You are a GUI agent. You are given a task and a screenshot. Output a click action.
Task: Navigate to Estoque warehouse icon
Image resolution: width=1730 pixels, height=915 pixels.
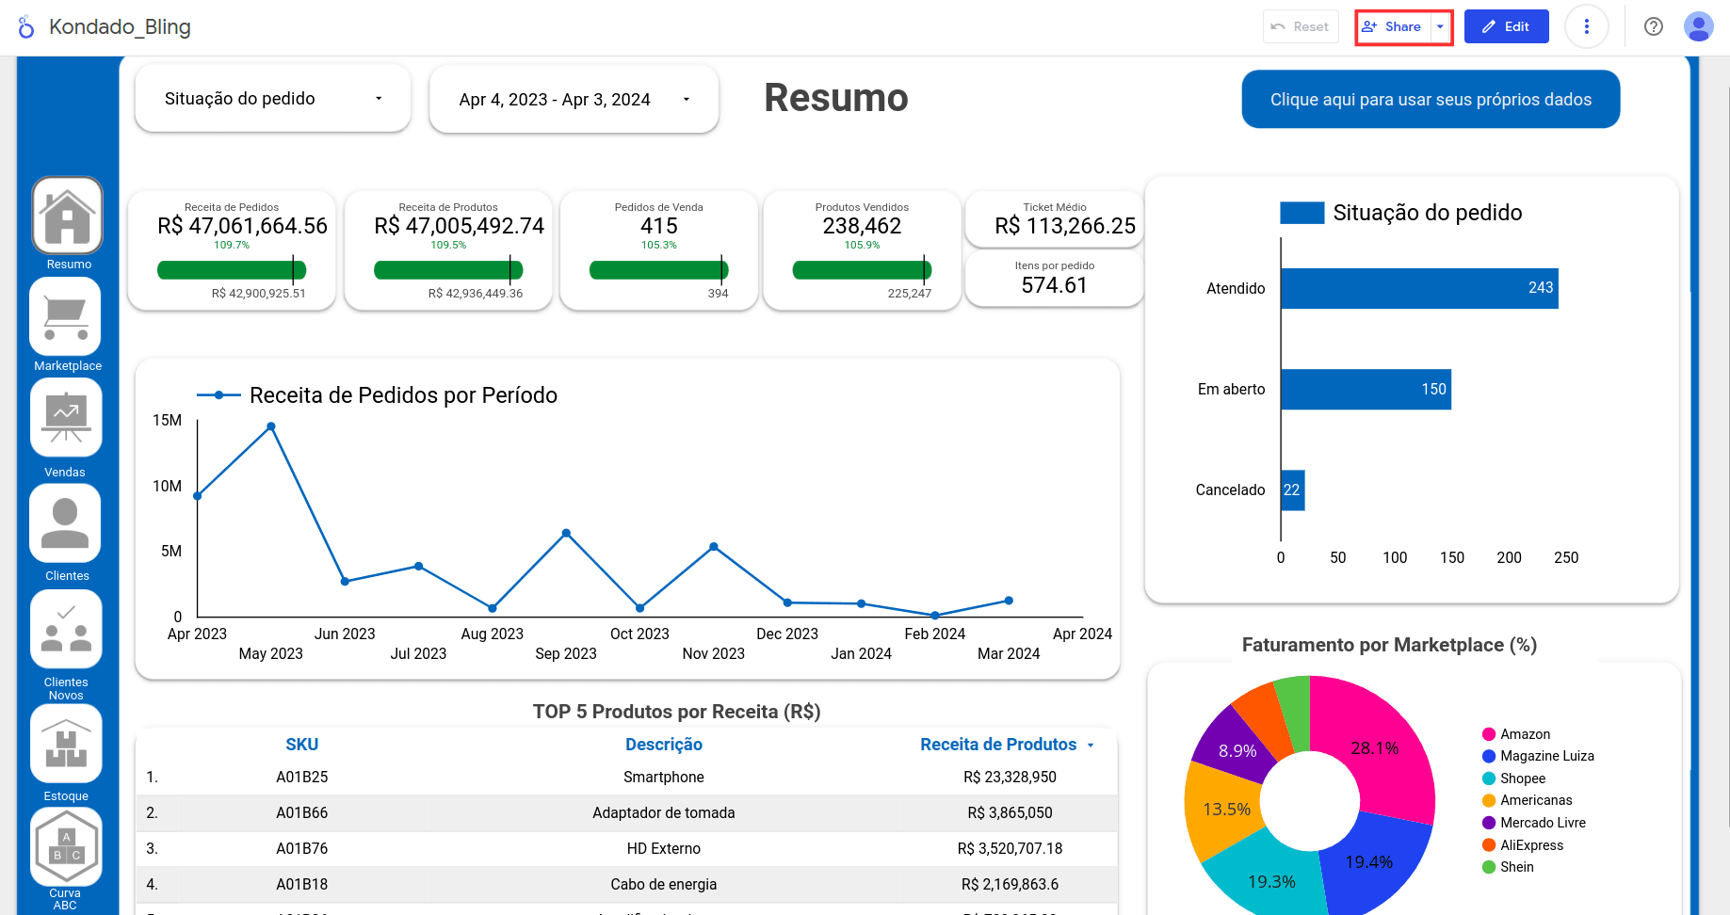[x=66, y=744]
